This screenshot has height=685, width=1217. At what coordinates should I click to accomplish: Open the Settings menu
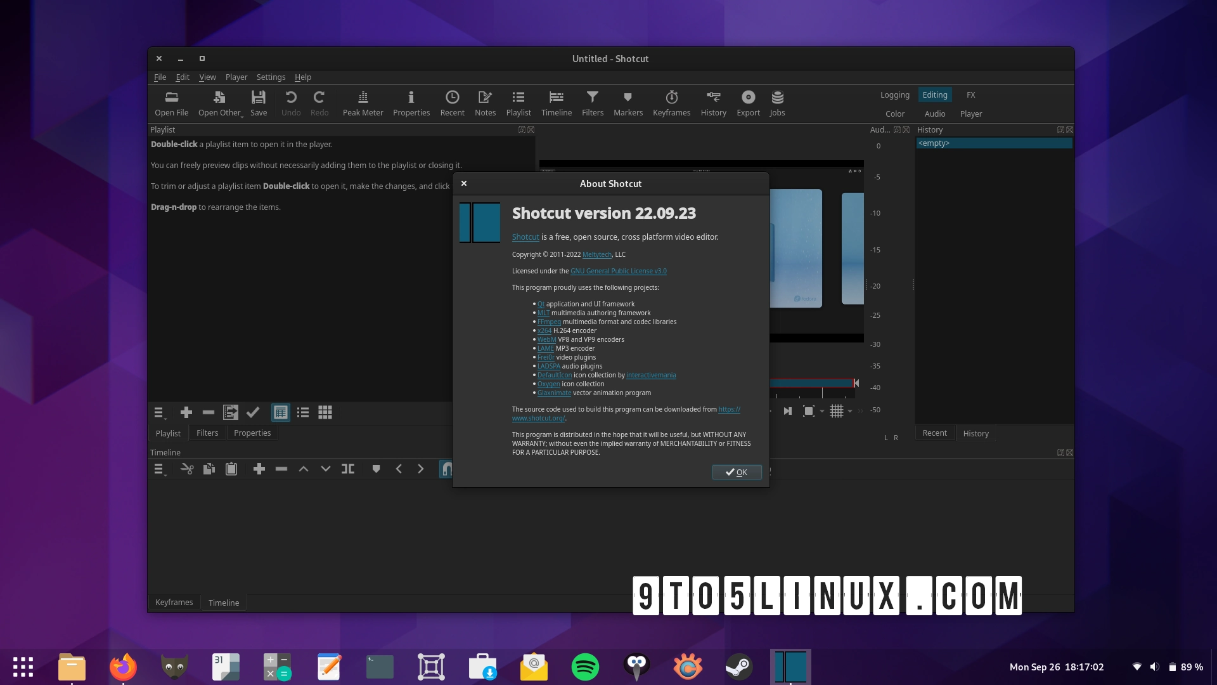271,77
